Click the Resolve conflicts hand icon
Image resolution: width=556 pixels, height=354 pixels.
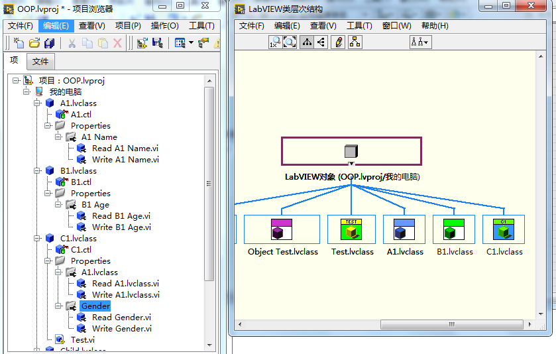point(203,43)
